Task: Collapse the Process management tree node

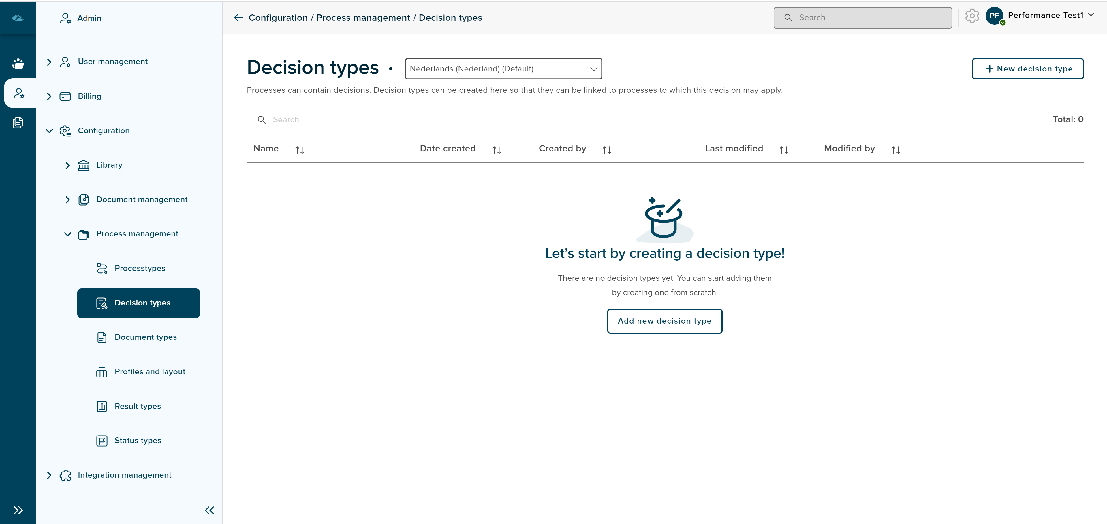Action: (67, 234)
